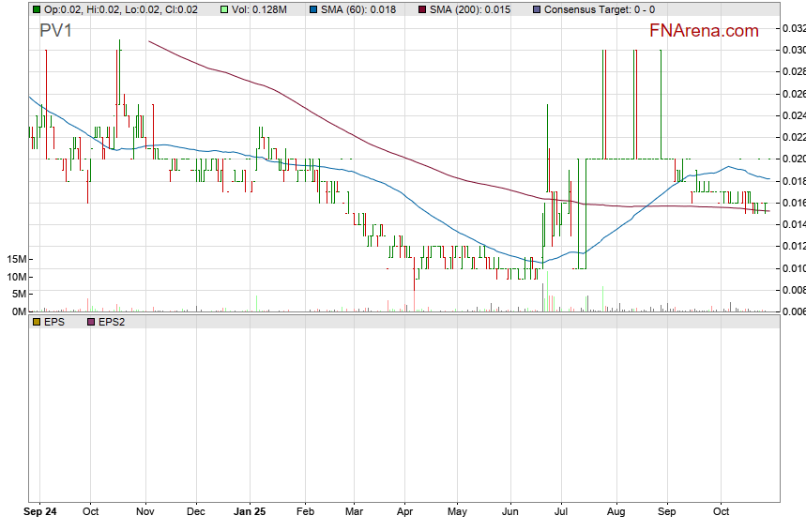806x531 pixels.
Task: Click the SMA (60): 0.018 legend text
Action: [x=359, y=9]
